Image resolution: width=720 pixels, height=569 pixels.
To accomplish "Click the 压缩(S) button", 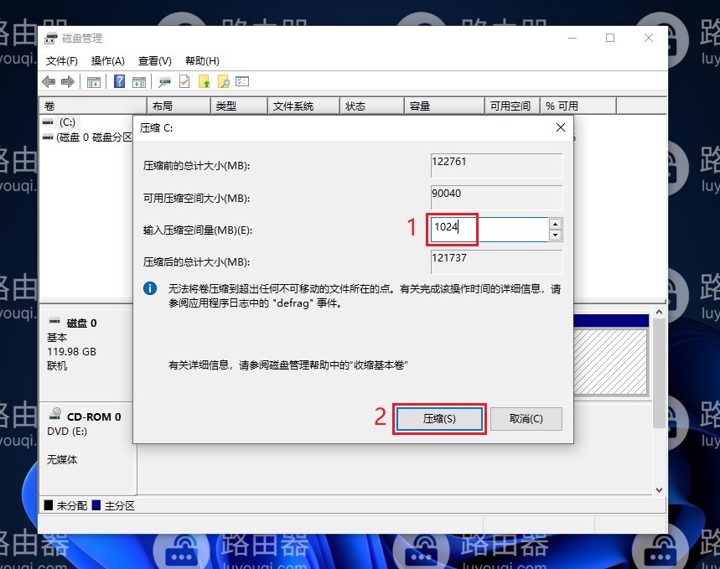I will tap(439, 419).
